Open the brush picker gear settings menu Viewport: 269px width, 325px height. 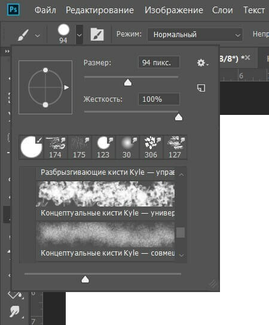click(203, 63)
